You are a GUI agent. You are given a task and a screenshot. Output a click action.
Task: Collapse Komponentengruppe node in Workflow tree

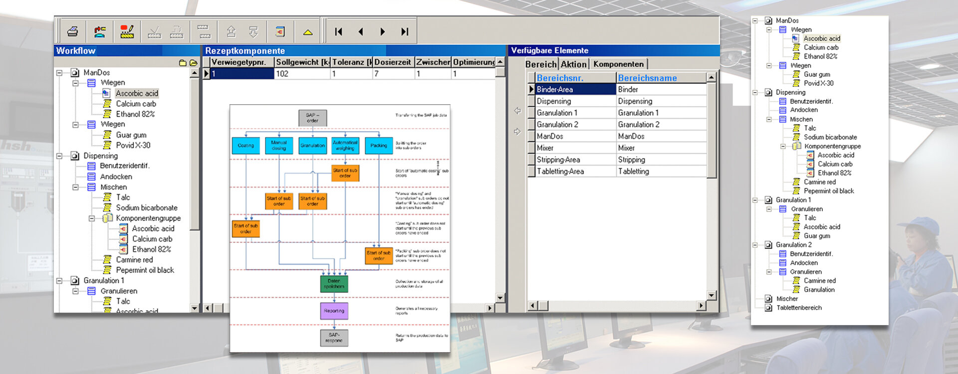92,218
